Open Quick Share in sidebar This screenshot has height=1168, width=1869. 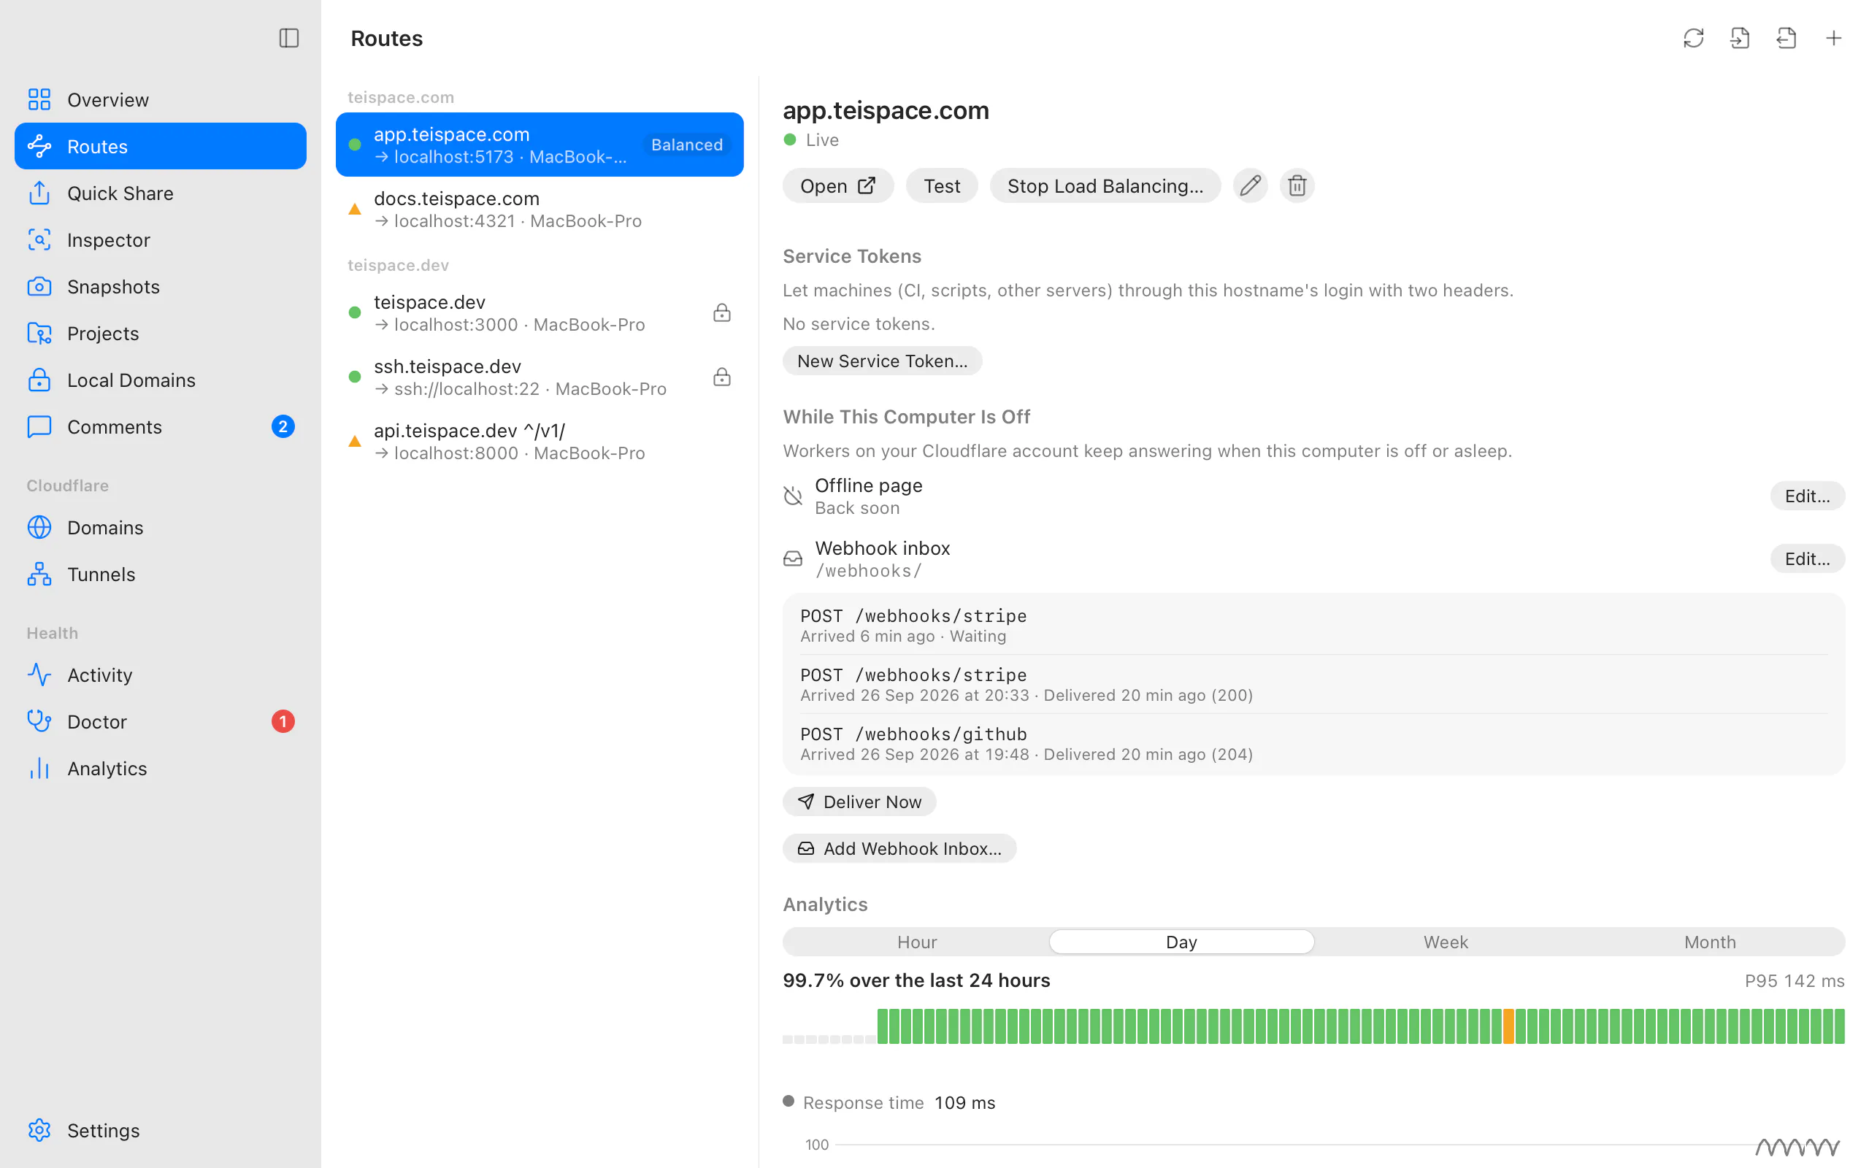tap(161, 193)
